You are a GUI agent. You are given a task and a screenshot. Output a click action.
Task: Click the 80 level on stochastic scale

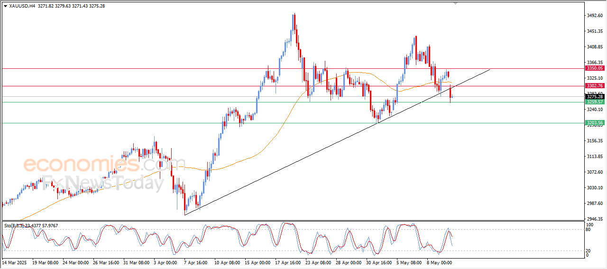pyautogui.click(x=589, y=230)
